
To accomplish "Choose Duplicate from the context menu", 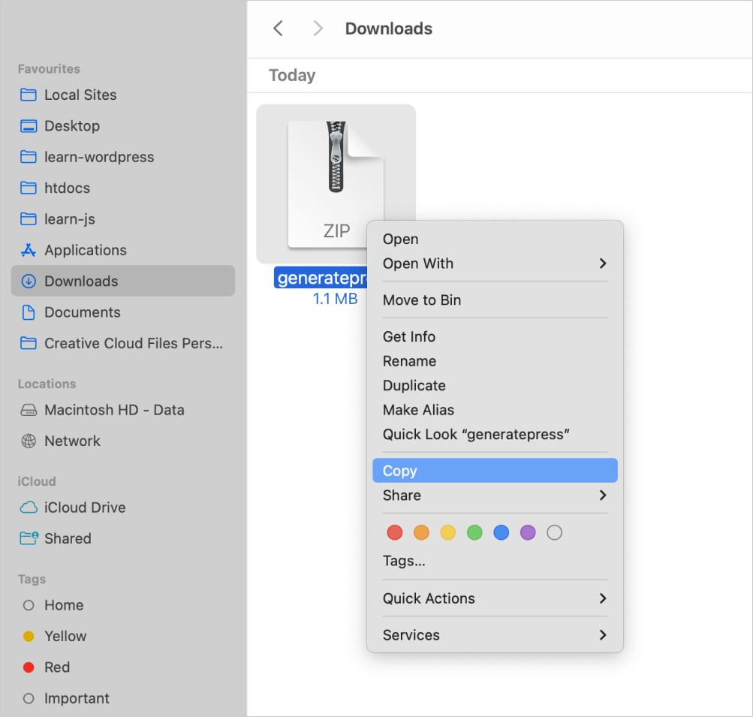I will tap(495, 386).
